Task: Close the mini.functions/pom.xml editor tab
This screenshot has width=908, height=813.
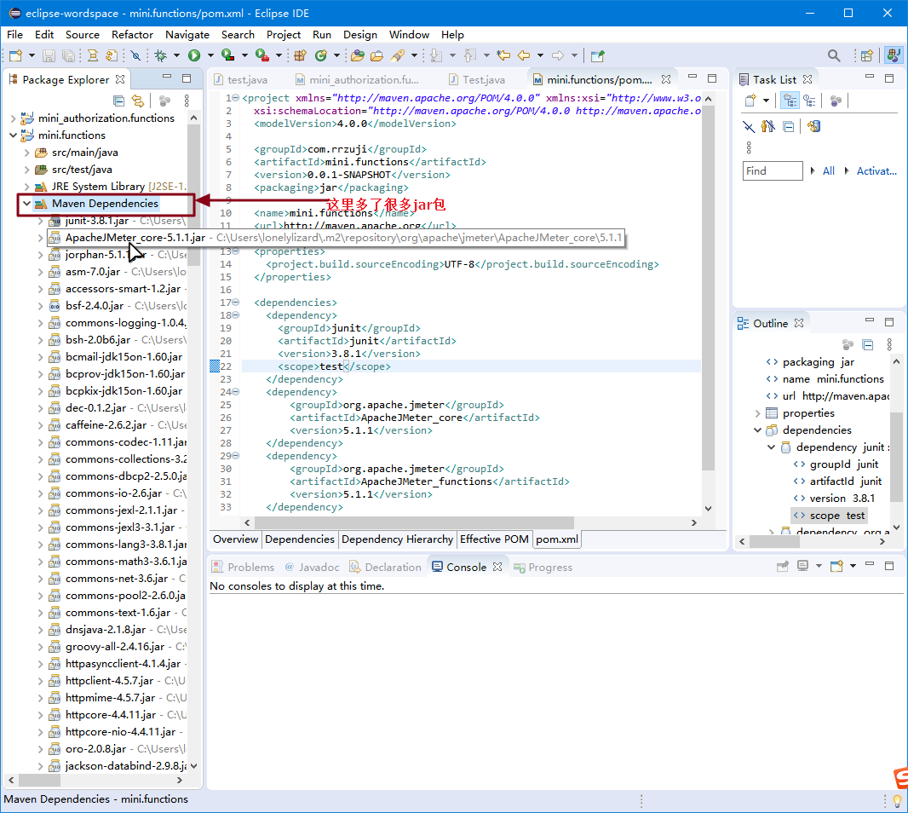Action: pos(666,79)
